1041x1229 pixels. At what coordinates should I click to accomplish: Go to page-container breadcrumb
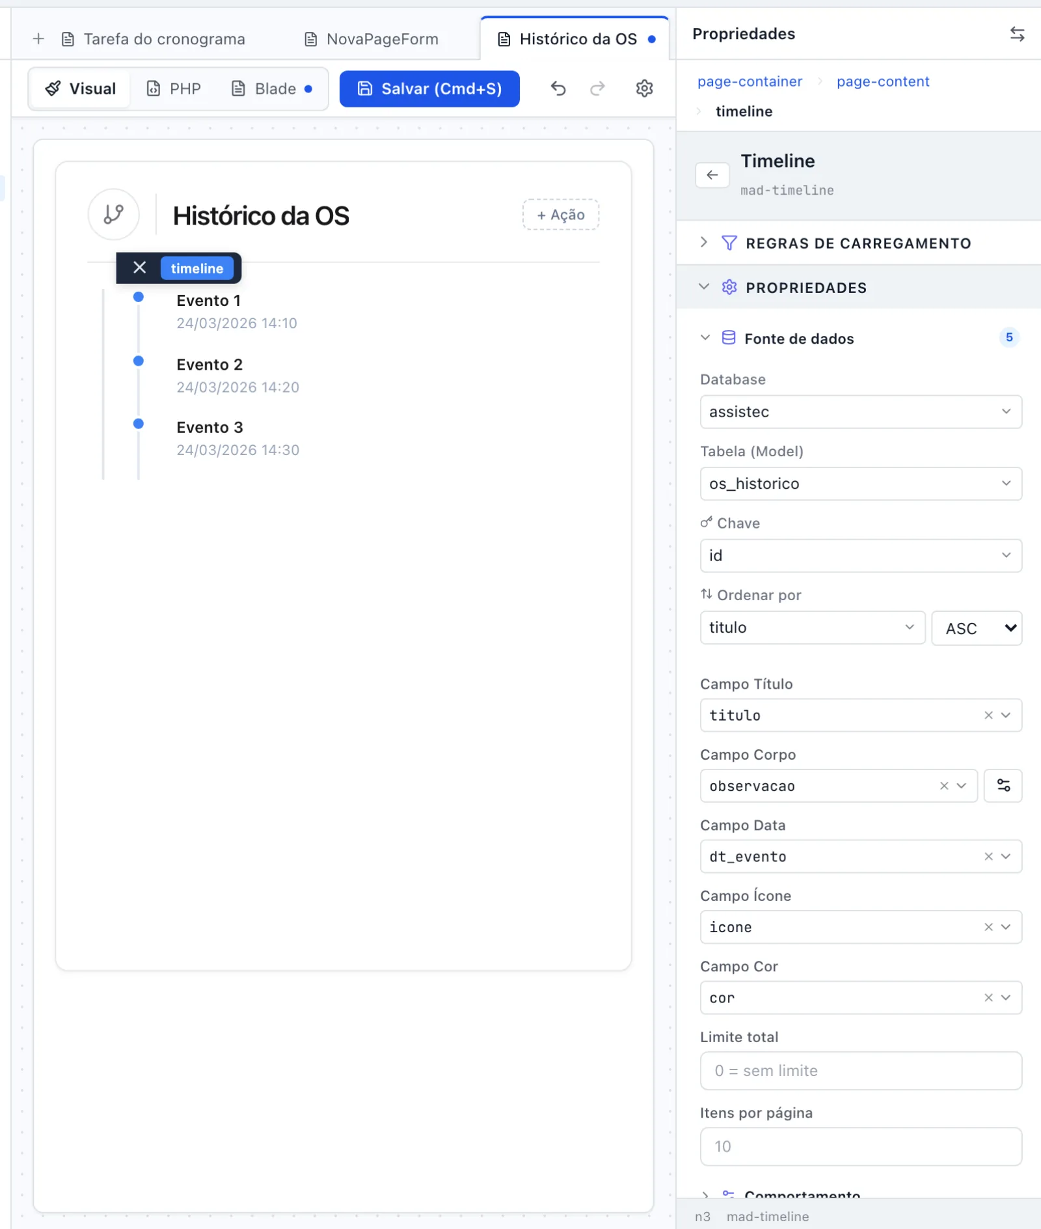point(750,81)
